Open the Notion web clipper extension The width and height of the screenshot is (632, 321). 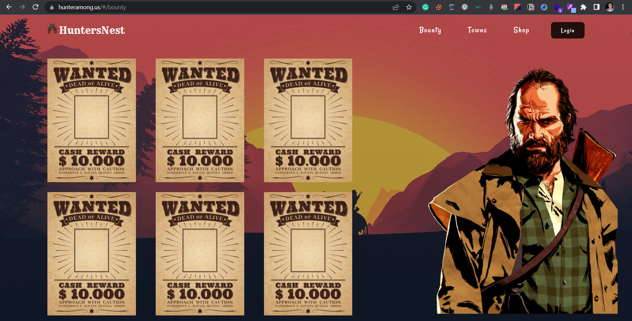click(531, 7)
